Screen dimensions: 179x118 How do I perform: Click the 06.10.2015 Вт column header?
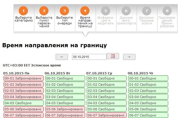tap(57, 73)
